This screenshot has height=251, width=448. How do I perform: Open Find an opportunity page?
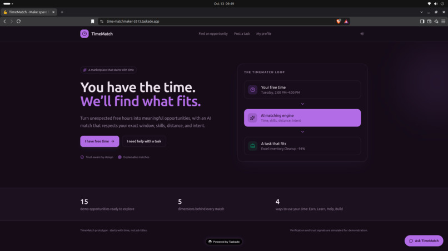pos(213,34)
